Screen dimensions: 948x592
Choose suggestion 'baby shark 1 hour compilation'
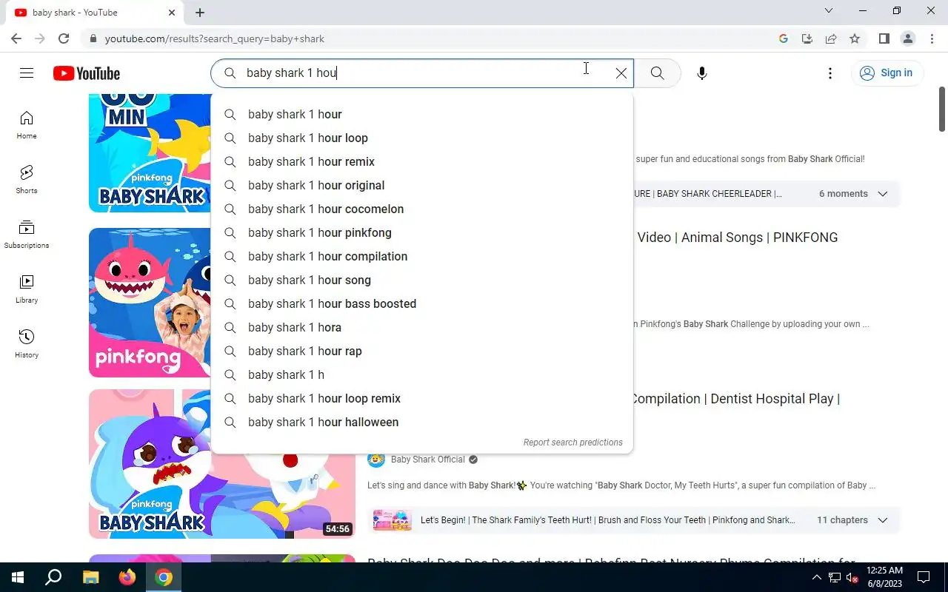[422, 256]
